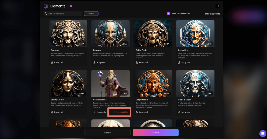Click the user icon beside Leonardo

(x=95, y=112)
